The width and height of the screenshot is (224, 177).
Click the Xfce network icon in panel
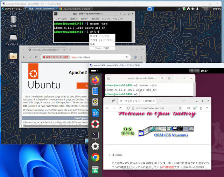[x=188, y=9]
